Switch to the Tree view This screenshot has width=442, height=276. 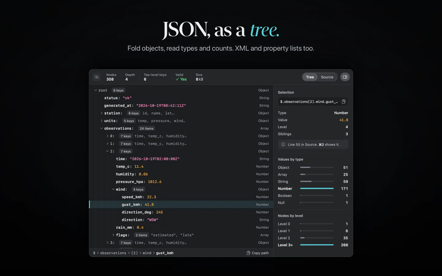[310, 77]
